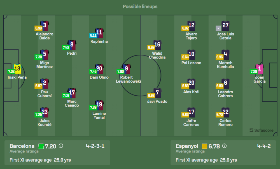Screen dimensions: 280x169
Task: Open Raphinha's number 11 jersey icon
Action: point(99,33)
